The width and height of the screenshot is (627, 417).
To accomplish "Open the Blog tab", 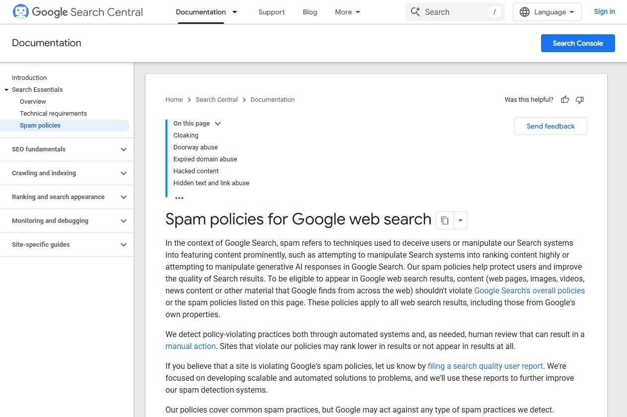I will click(x=310, y=12).
